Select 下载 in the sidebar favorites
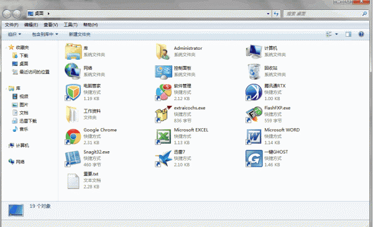This screenshot has width=373, height=227. [24, 56]
